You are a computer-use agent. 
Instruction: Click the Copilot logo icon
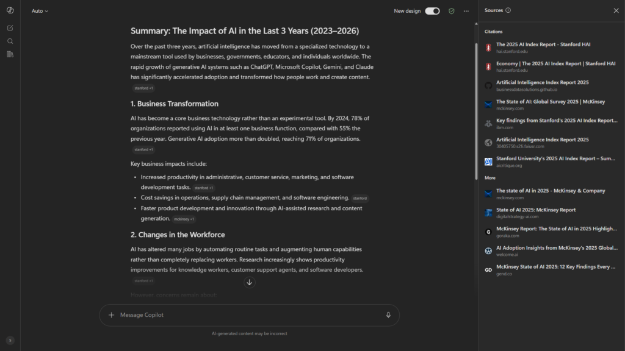pyautogui.click(x=10, y=11)
